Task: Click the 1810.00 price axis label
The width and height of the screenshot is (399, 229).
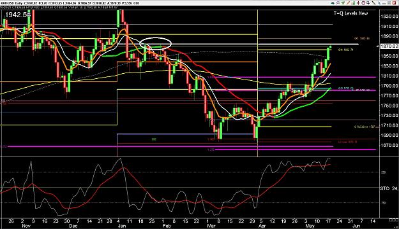Action: point(389,76)
